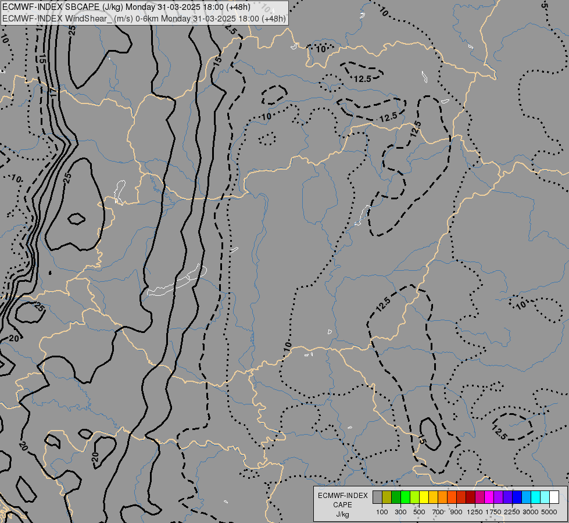Click the olive swatch in the CAPE legend

tap(387, 497)
